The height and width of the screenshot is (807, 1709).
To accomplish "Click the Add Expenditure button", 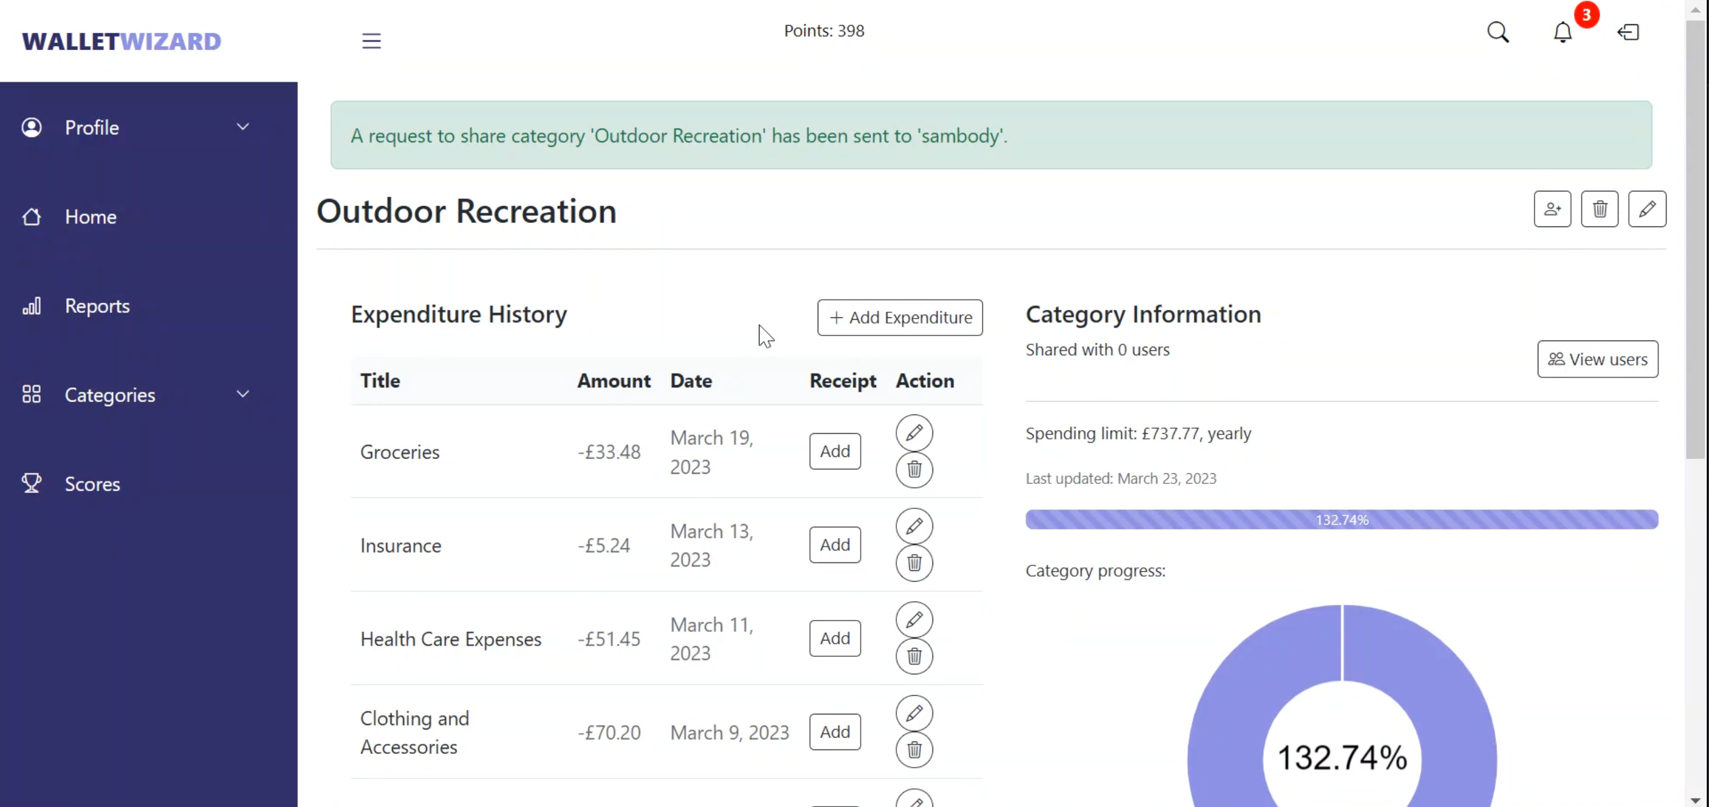I will coord(899,317).
